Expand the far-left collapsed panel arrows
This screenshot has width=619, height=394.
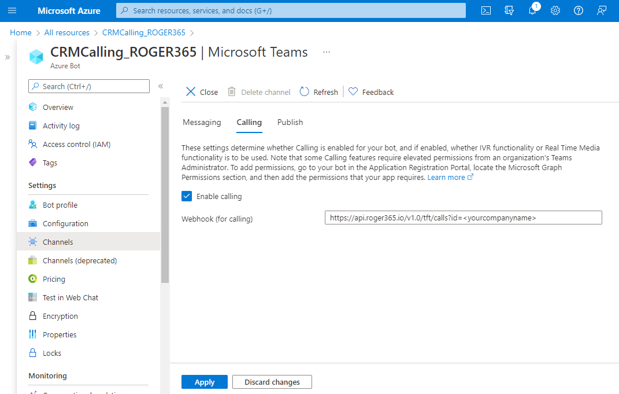pyautogui.click(x=8, y=57)
